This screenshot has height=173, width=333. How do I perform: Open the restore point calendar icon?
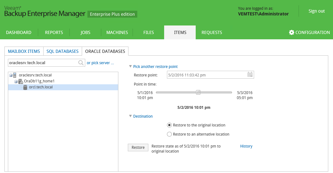coord(250,74)
